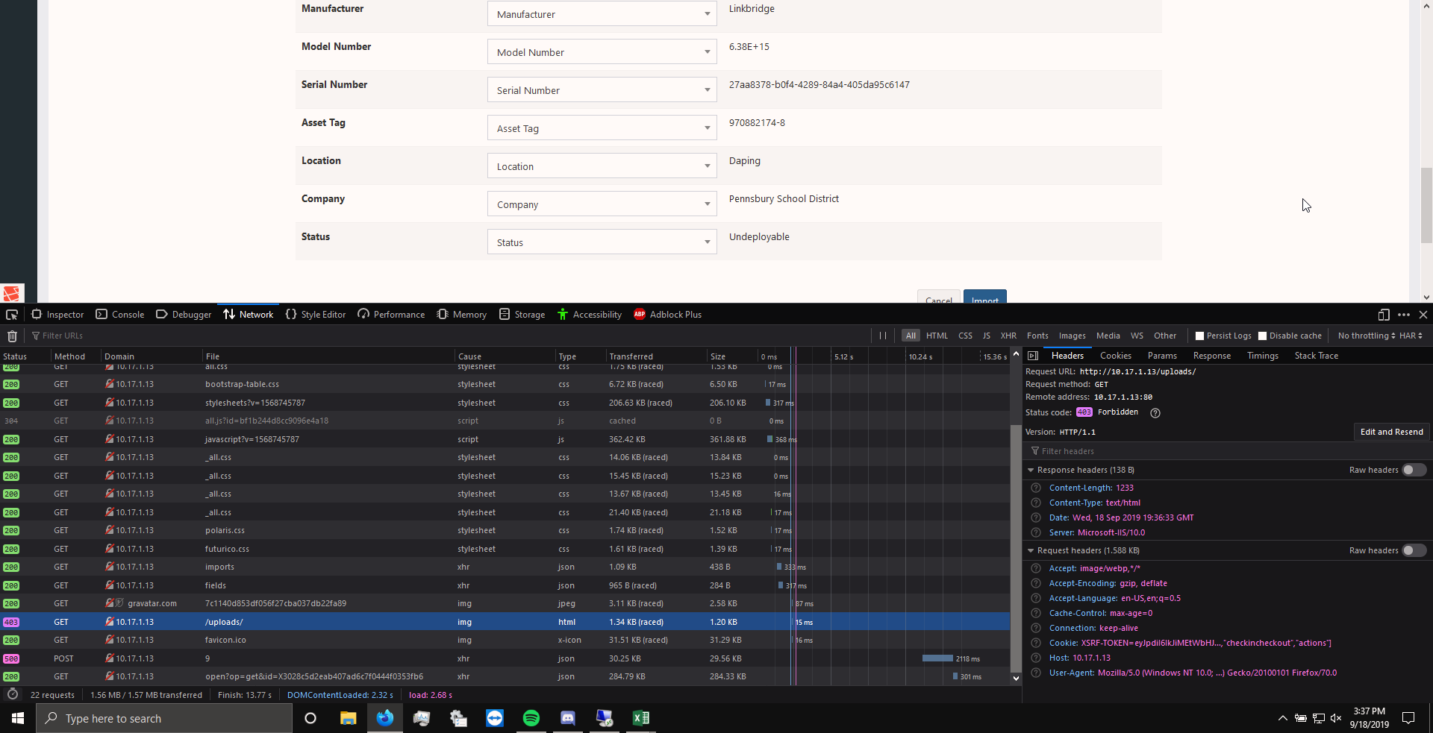Select the node picker tool in DevTools

click(x=12, y=314)
